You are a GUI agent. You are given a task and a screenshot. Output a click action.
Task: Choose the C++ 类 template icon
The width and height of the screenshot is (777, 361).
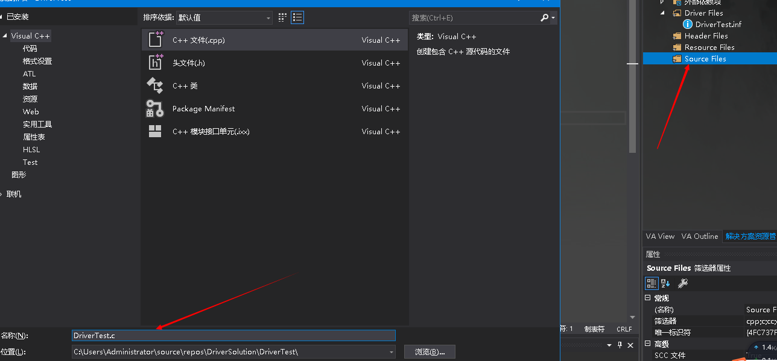click(156, 85)
